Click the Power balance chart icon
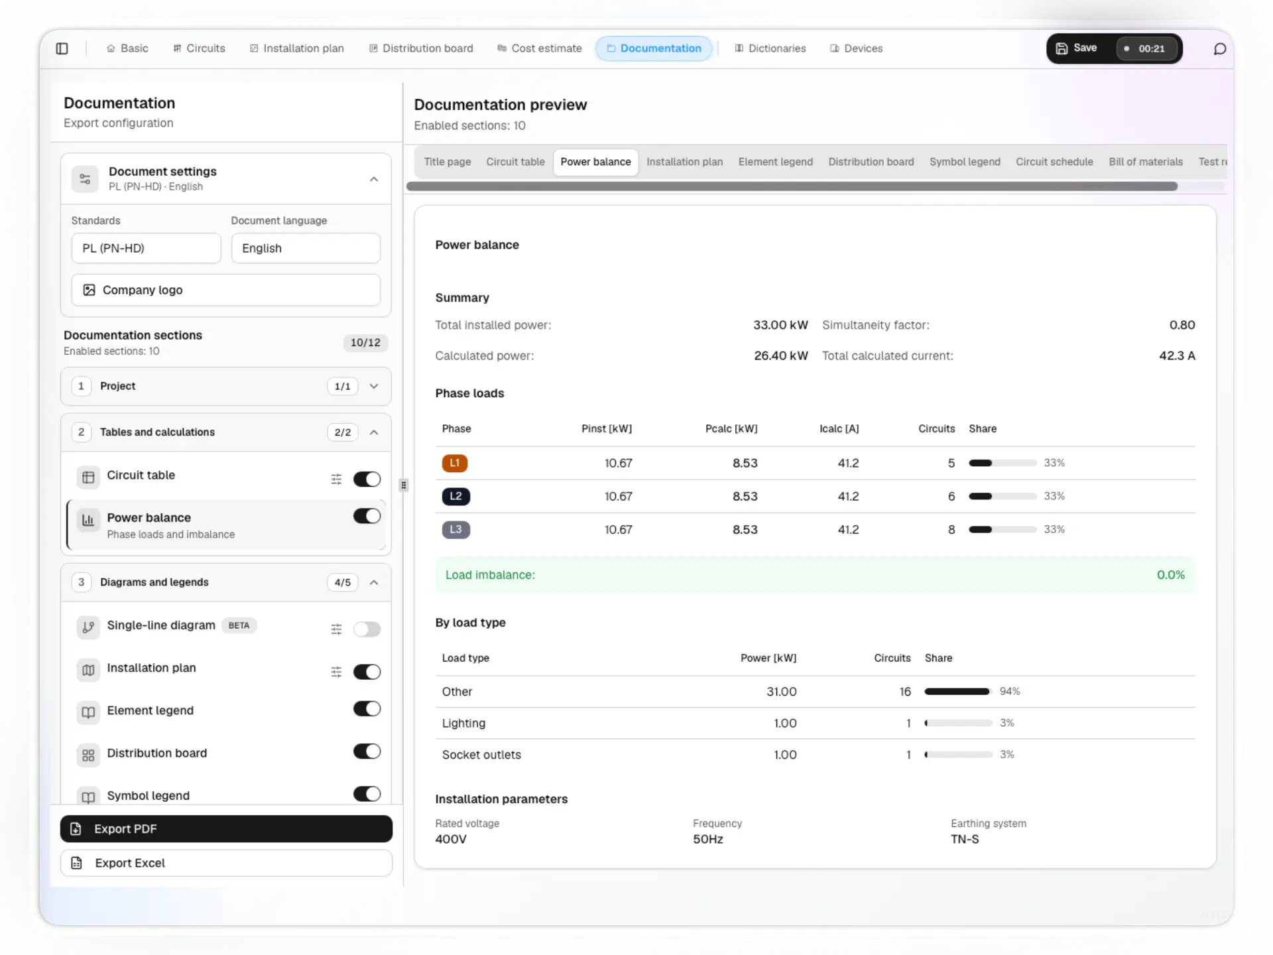The width and height of the screenshot is (1273, 955). click(x=88, y=520)
